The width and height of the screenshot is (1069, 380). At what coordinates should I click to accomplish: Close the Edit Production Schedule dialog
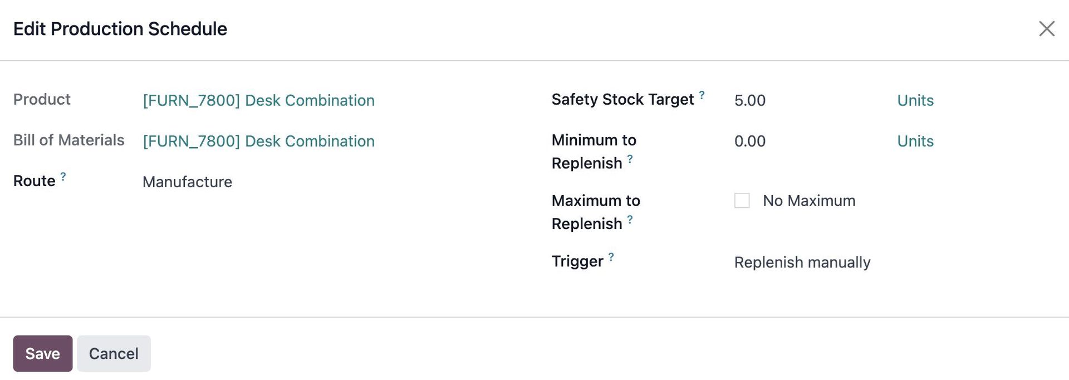(1046, 29)
